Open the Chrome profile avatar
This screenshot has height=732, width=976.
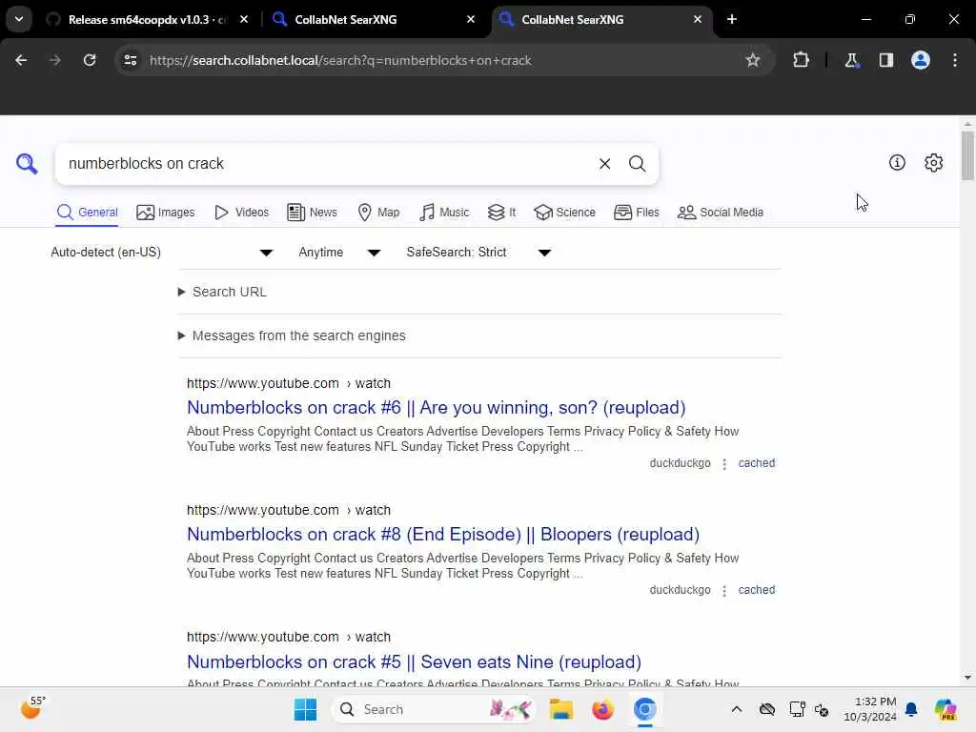(920, 60)
